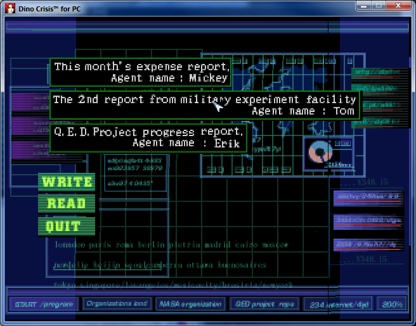
Task: Choose QUIT in the green menu
Action: (x=67, y=226)
